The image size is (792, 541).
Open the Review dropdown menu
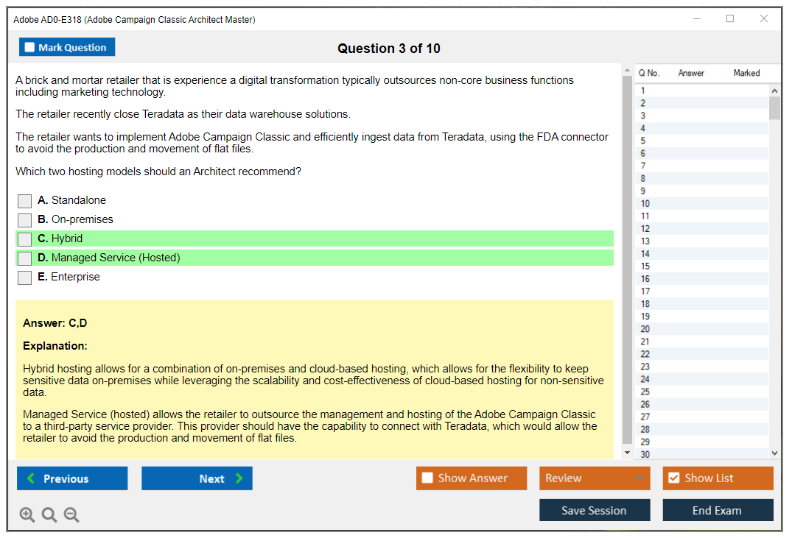click(x=595, y=478)
